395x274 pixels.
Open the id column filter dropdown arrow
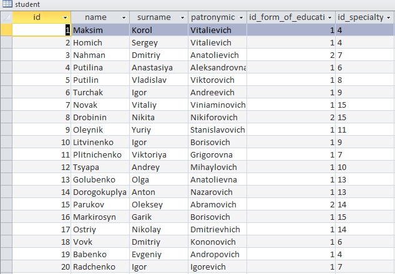point(66,17)
